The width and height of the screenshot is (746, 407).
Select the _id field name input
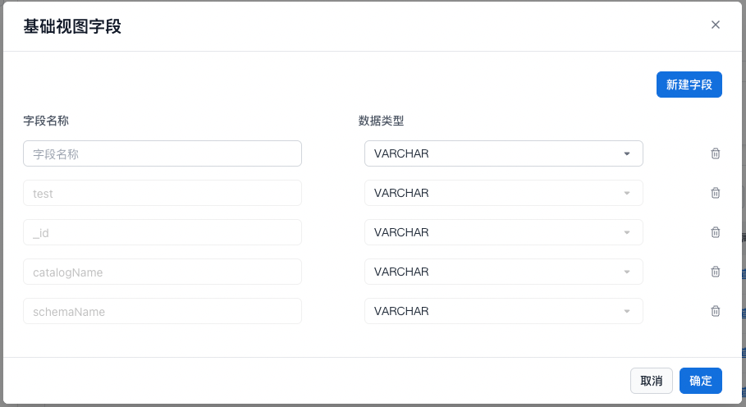point(162,232)
